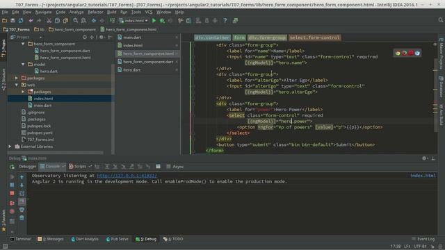Click the Search Everywhere magnifier at top right
This screenshot has height=250, width=445.
tap(440, 20)
